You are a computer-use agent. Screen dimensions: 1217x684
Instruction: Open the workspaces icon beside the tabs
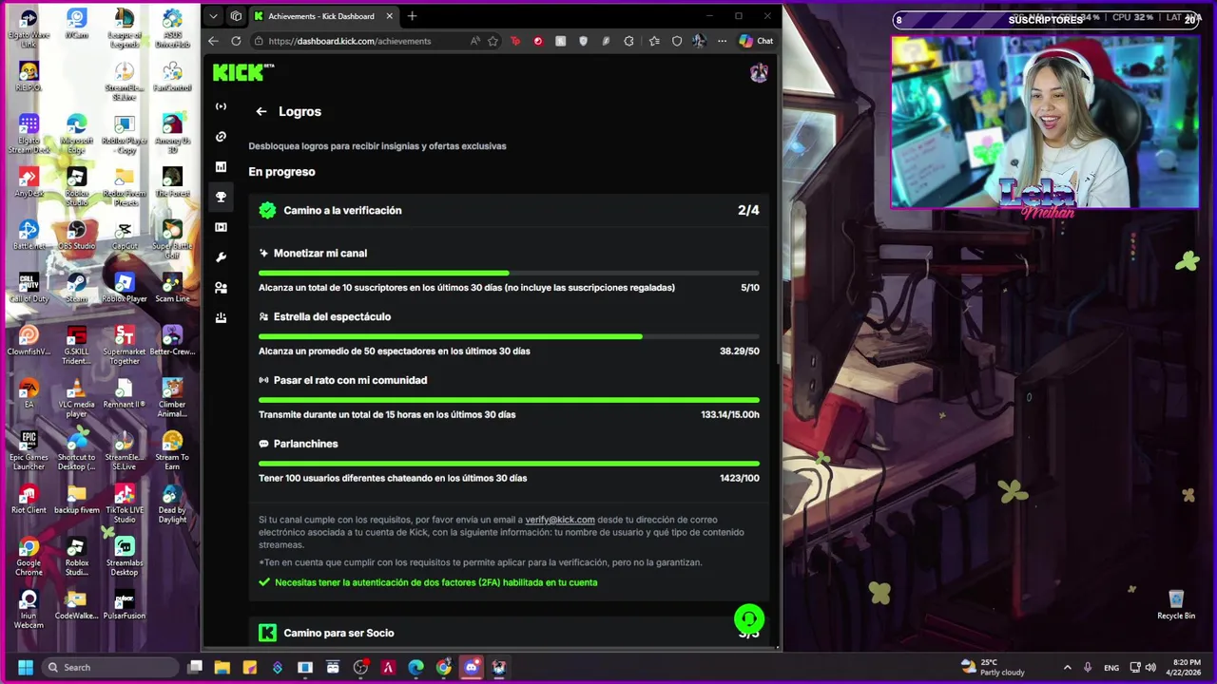(236, 16)
